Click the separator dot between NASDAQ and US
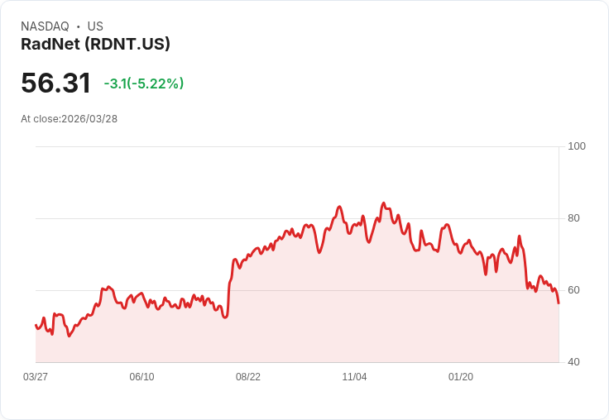Screen dimensions: 609x420 click(79, 26)
